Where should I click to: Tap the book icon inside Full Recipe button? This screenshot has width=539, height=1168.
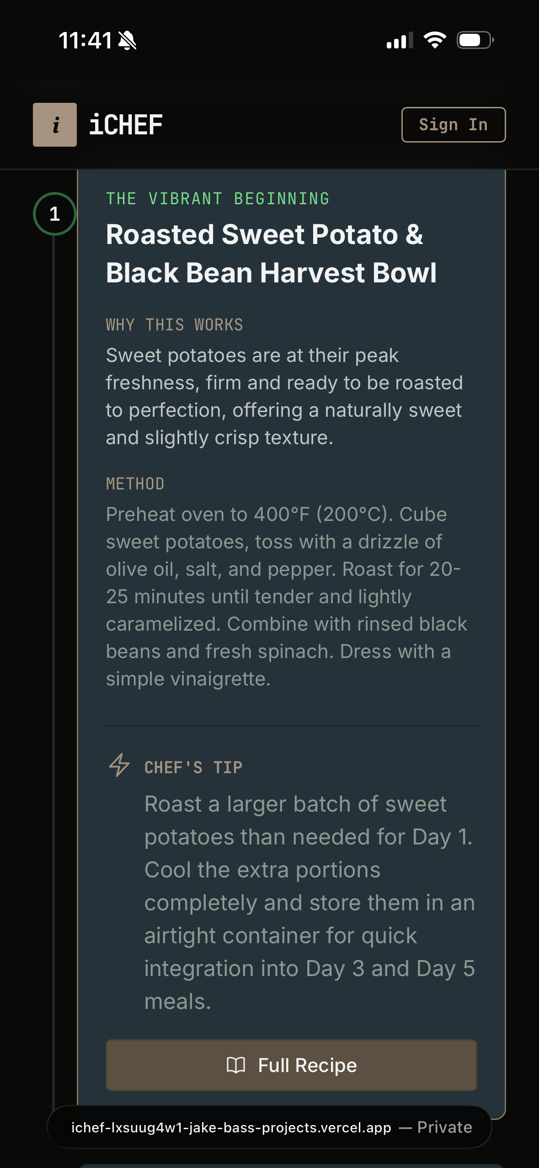tap(237, 1065)
